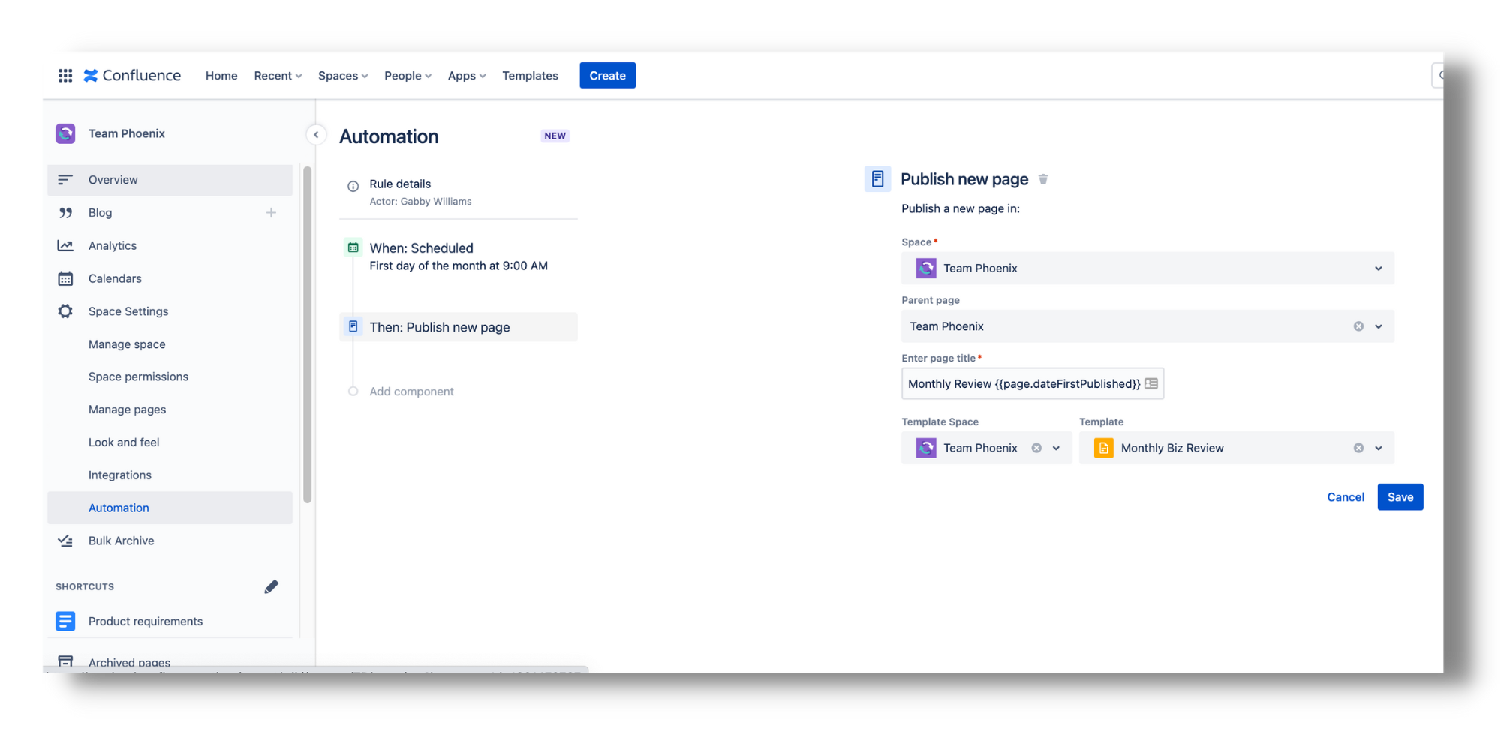Delete the Publish new page action
1501x750 pixels.
pos(1042,179)
